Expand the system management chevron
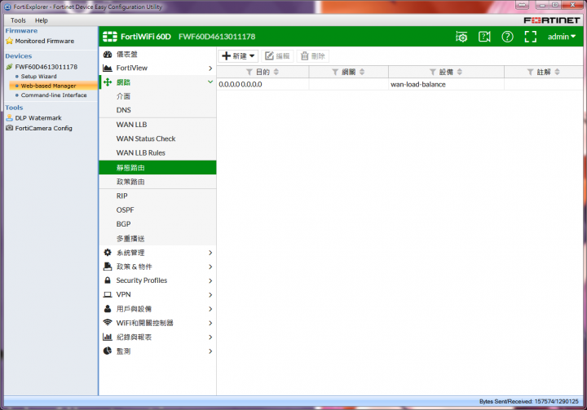Screen dimensions: 587x410 [210, 253]
